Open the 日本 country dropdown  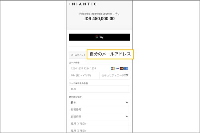(99, 103)
